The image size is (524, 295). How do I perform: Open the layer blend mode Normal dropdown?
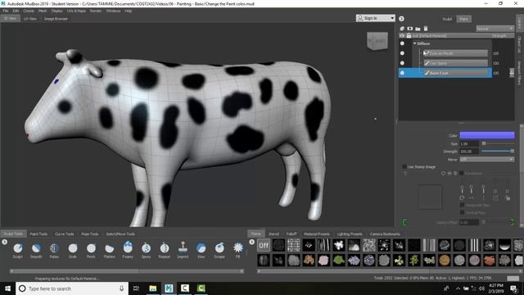[495, 29]
